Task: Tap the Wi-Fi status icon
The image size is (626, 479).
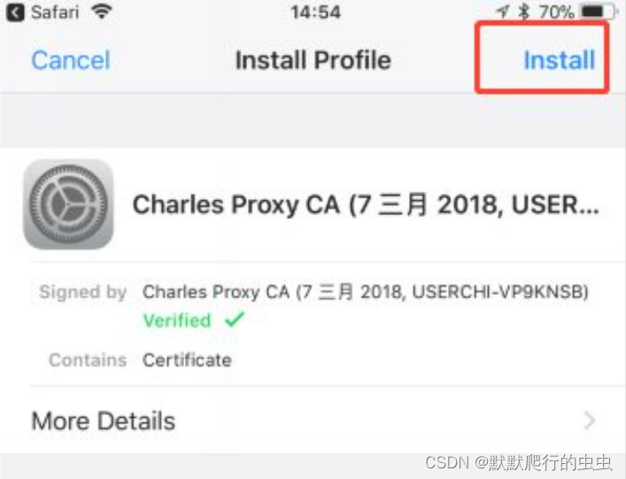Action: click(102, 12)
